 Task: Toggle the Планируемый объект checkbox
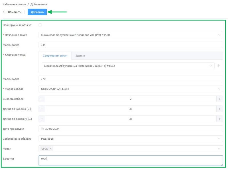40,25
